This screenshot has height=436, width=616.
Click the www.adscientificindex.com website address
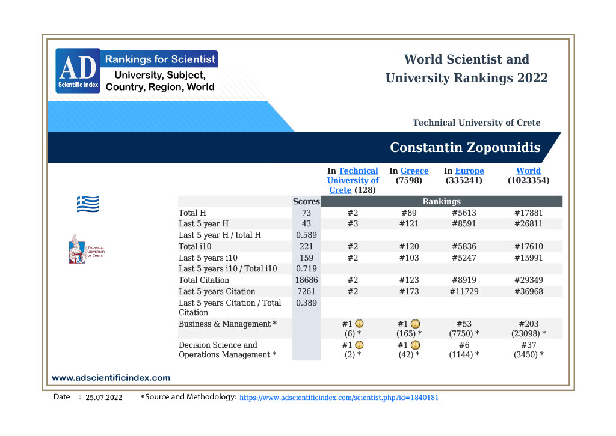pyautogui.click(x=111, y=378)
